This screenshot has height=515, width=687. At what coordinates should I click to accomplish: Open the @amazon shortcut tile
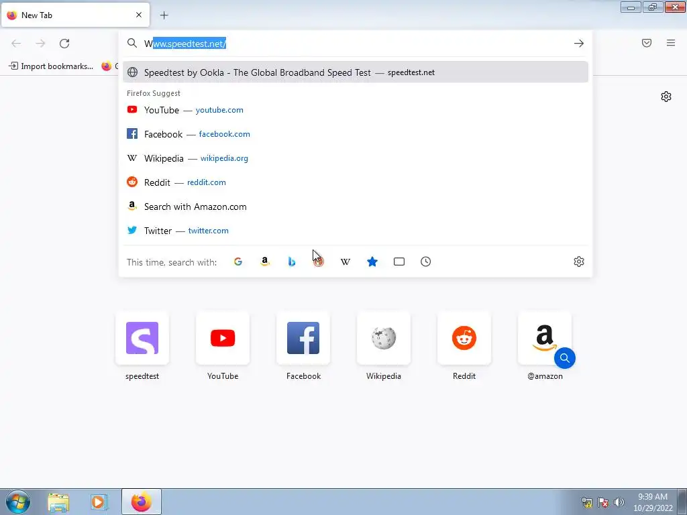pos(545,338)
